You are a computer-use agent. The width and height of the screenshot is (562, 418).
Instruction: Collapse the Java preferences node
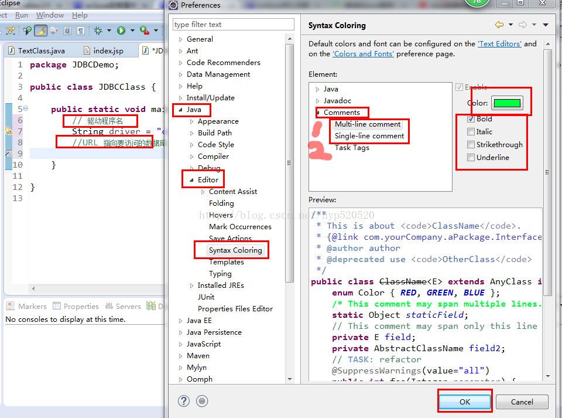(x=180, y=110)
